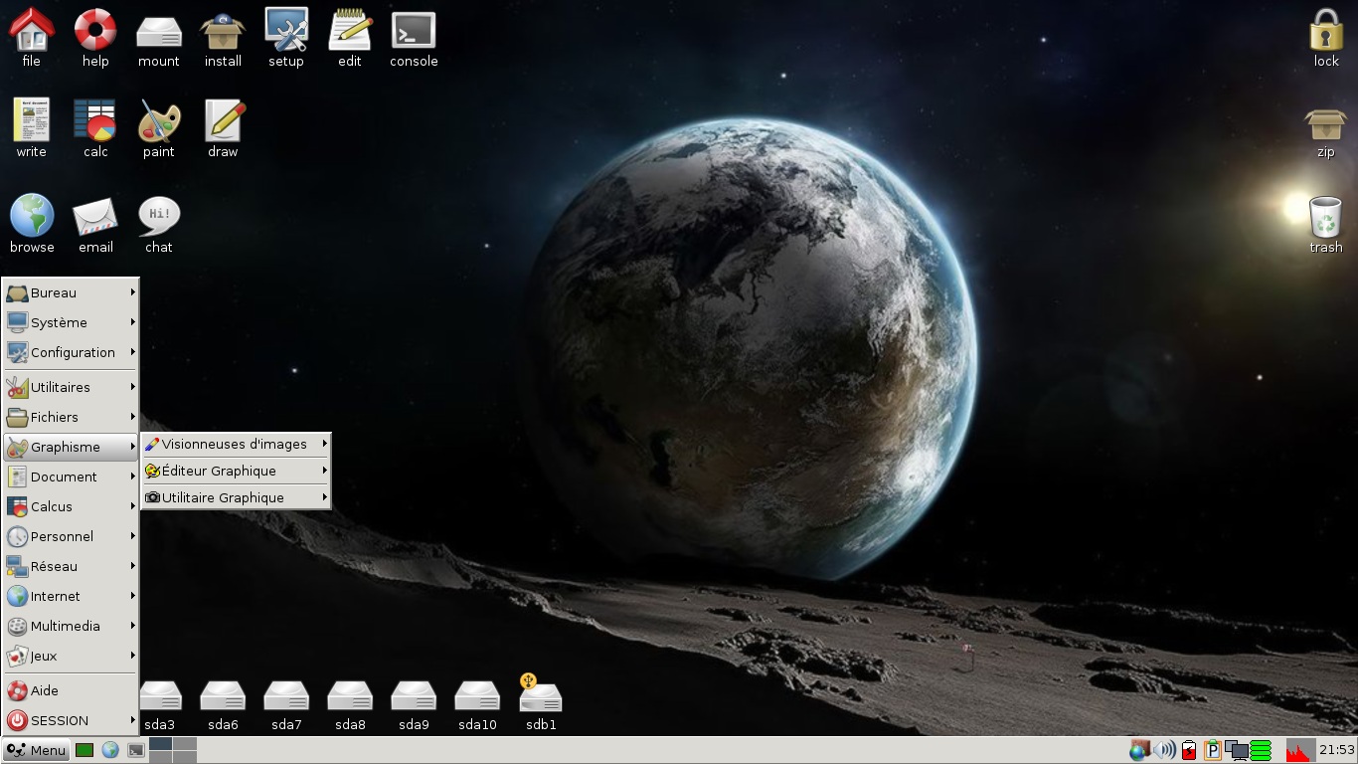Select Aide in the main menu
Image resolution: width=1358 pixels, height=764 pixels.
[71, 690]
